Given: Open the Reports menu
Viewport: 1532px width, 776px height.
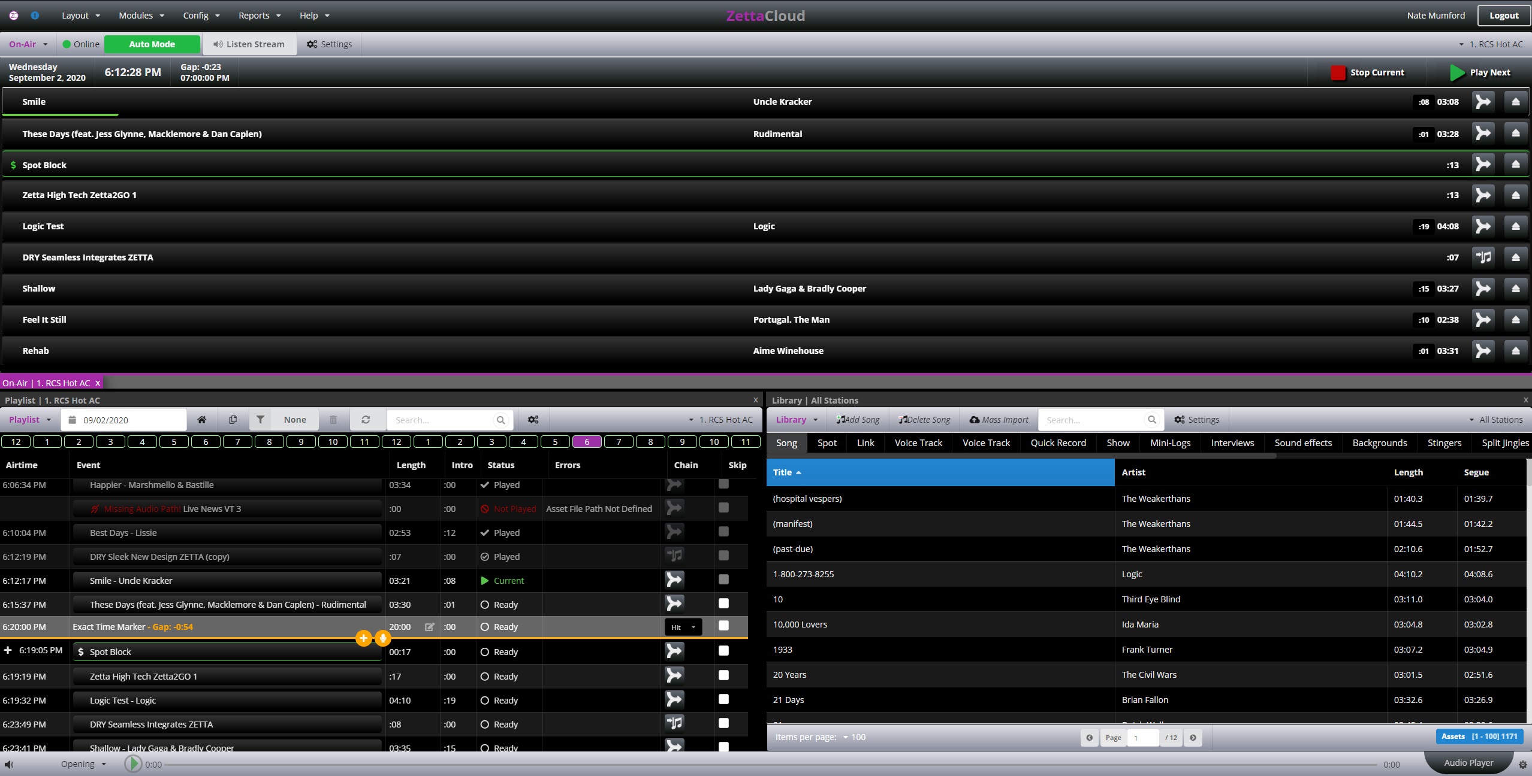Looking at the screenshot, I should [x=260, y=16].
